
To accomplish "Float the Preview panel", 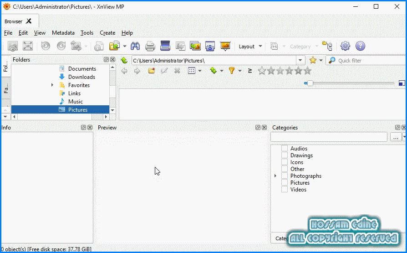I will click(x=258, y=127).
